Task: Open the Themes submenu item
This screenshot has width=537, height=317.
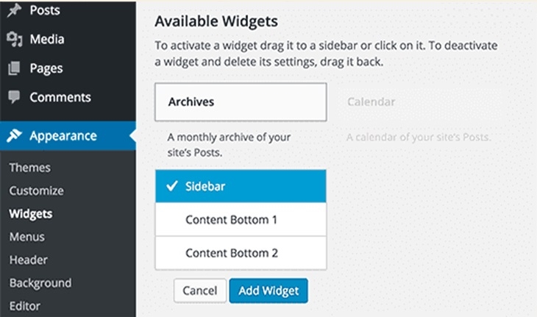Action: click(x=30, y=168)
